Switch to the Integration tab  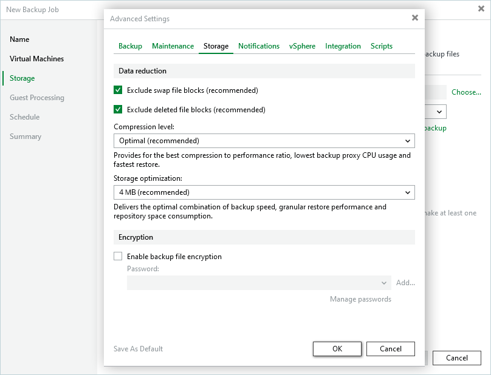pos(343,46)
